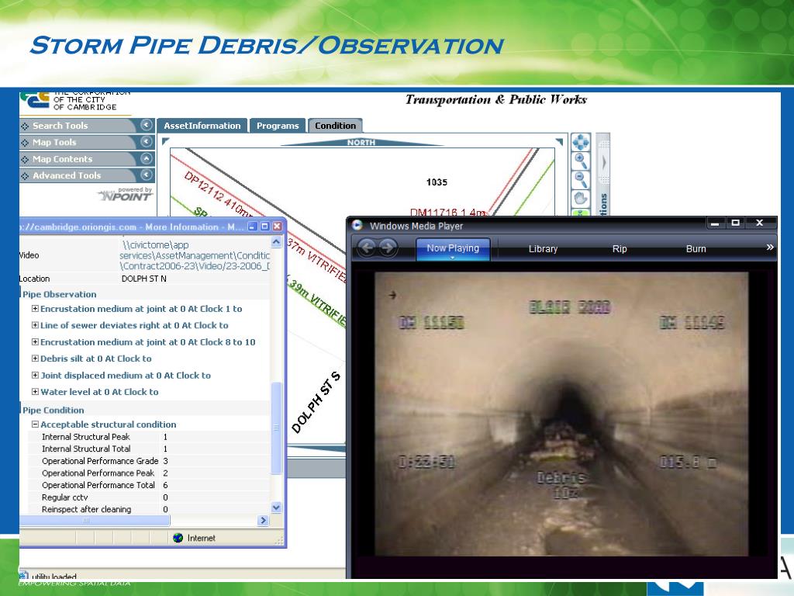This screenshot has height=596, width=794.
Task: Click the Pipe Observation heading
Action: pyautogui.click(x=59, y=294)
